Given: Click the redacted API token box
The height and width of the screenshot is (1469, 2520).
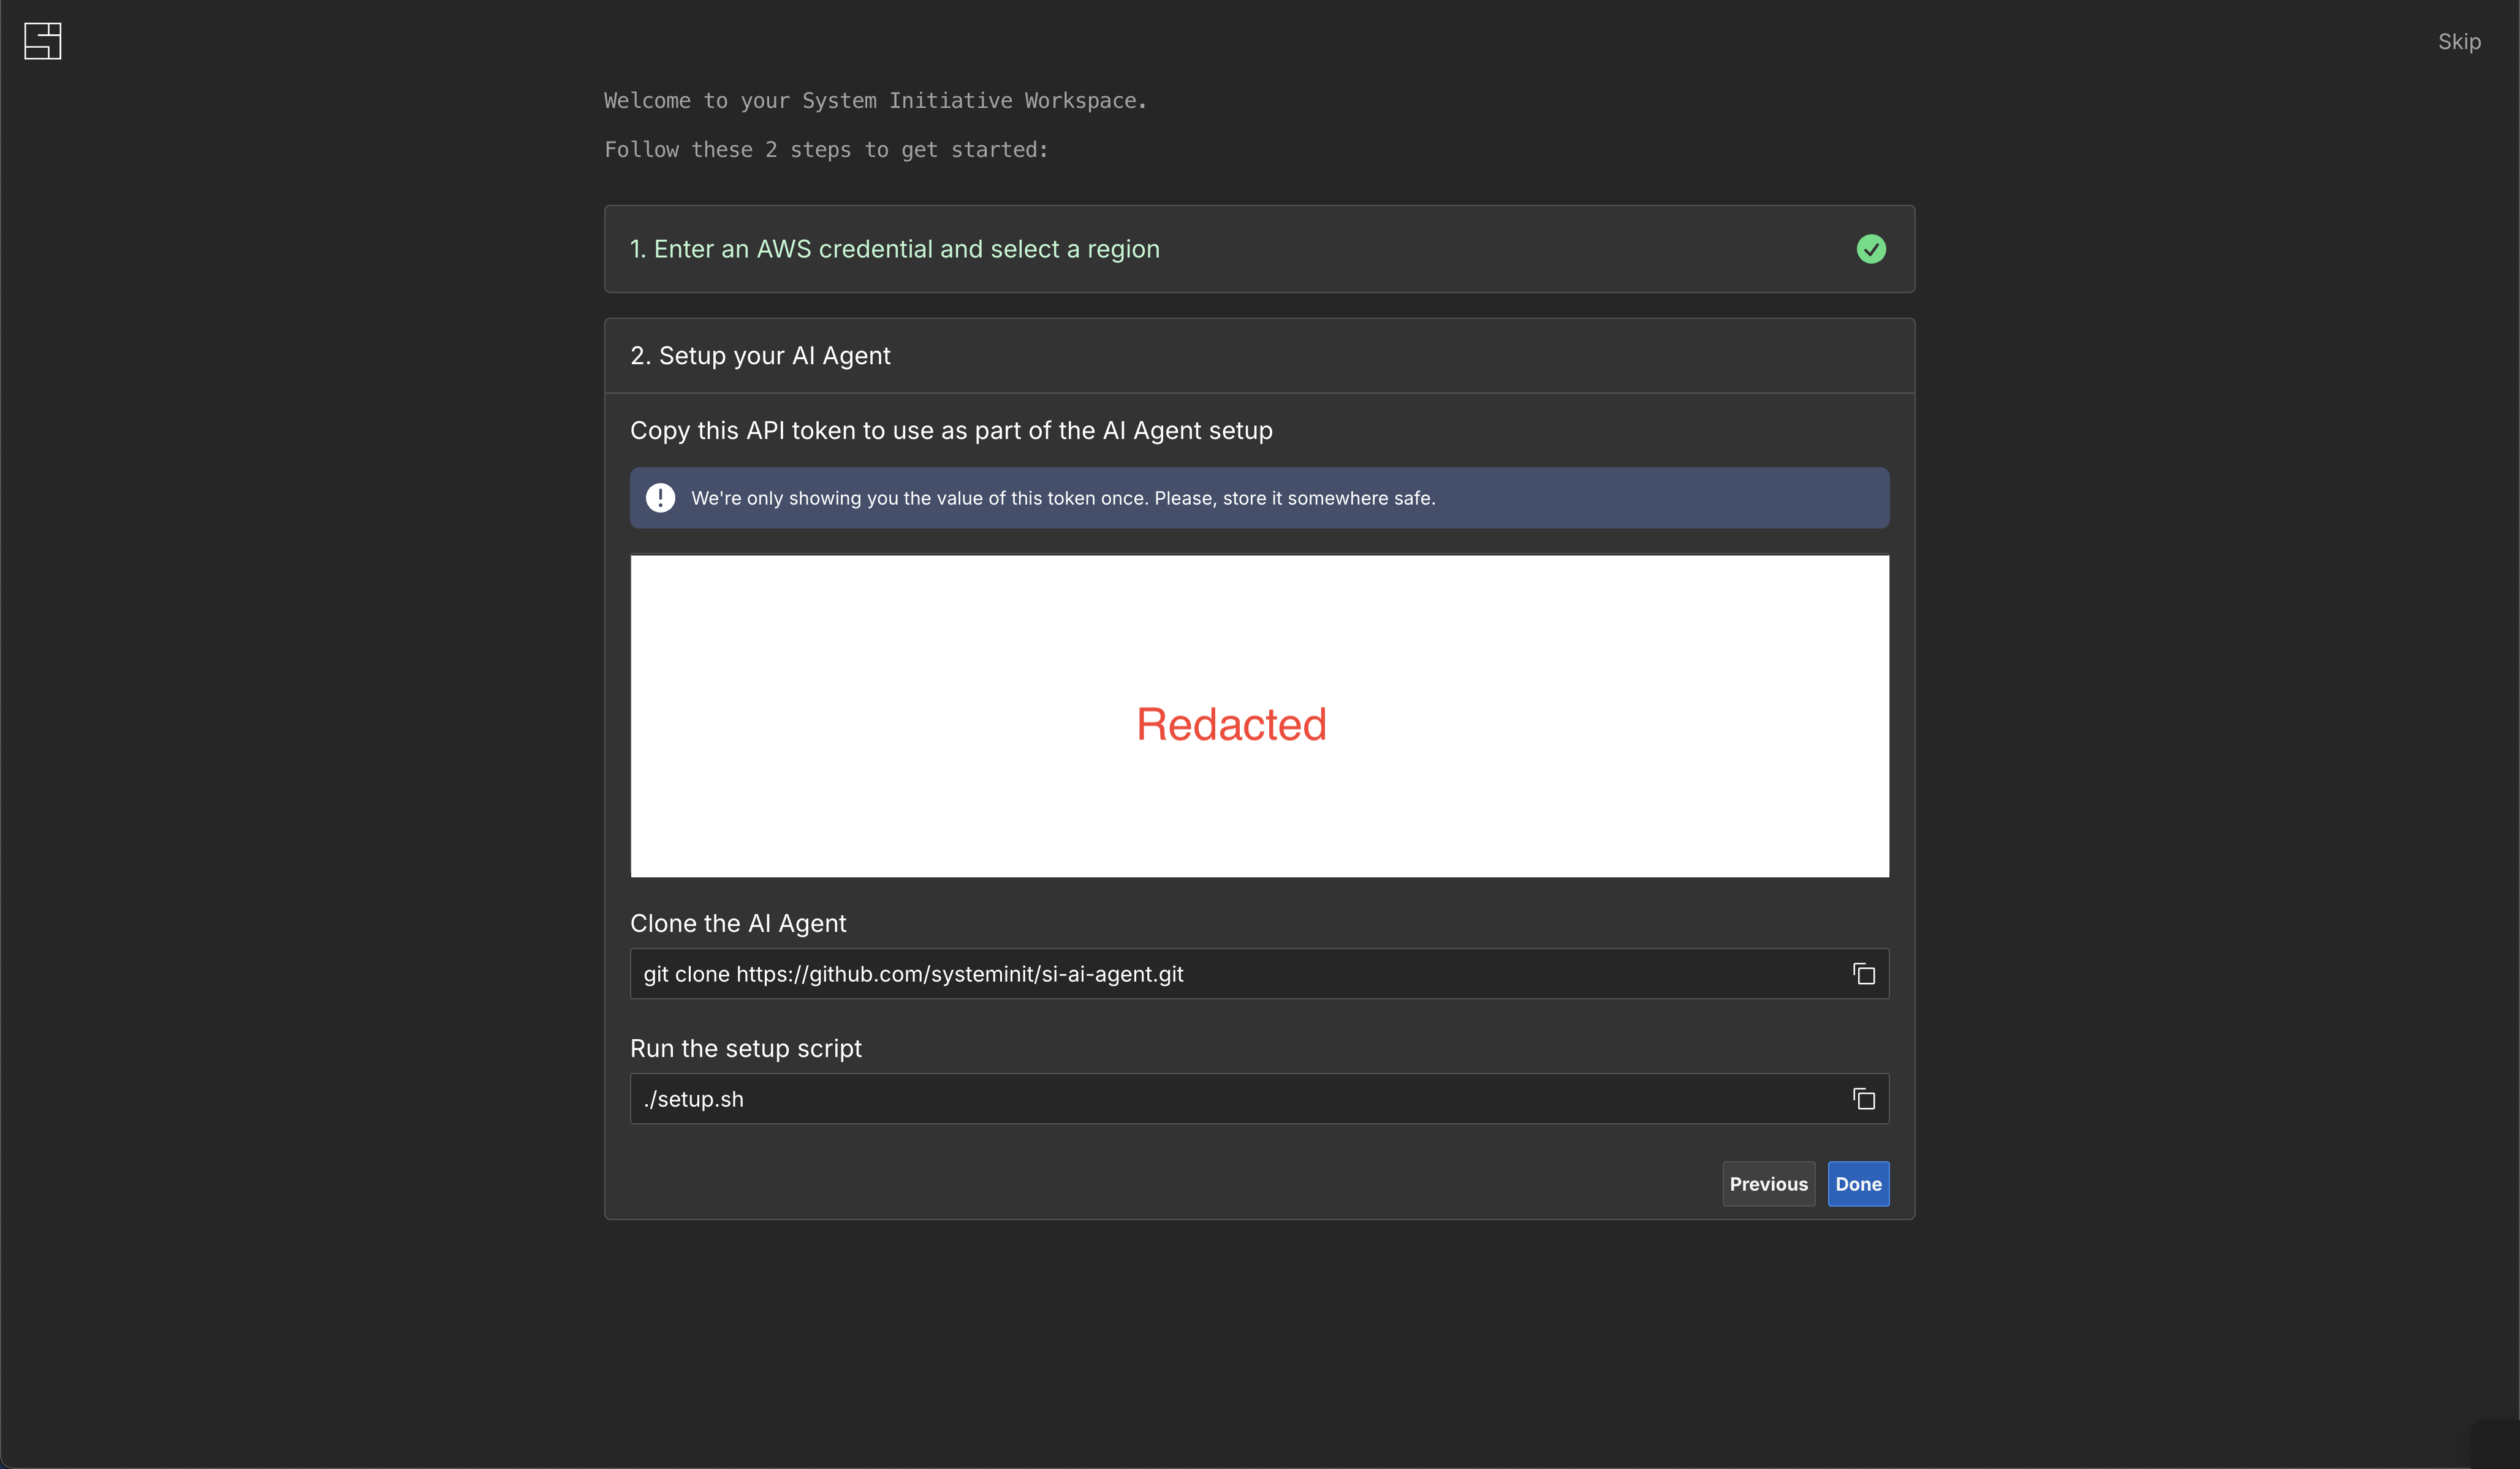Looking at the screenshot, I should tap(1259, 717).
